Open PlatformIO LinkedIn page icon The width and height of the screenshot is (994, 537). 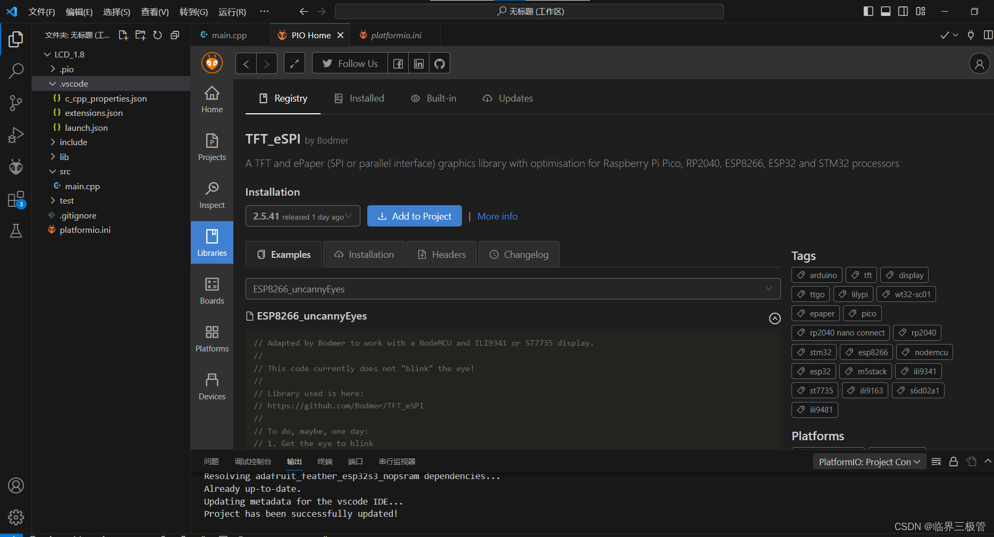click(419, 64)
